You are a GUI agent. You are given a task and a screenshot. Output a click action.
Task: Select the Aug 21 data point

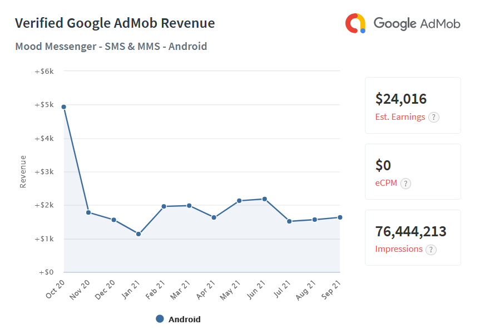(x=315, y=220)
